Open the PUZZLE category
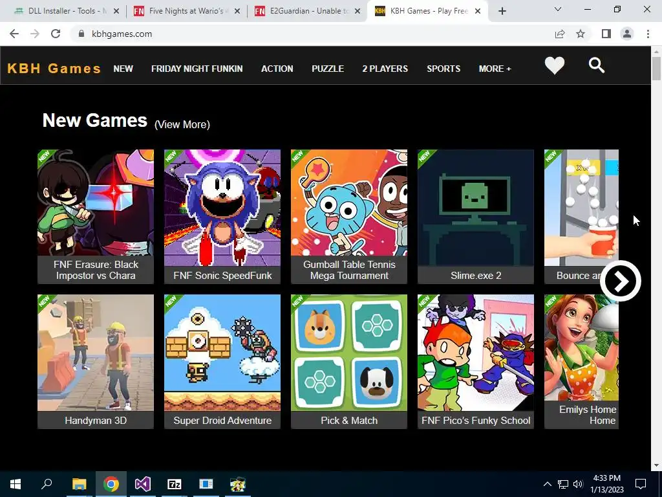 328,69
